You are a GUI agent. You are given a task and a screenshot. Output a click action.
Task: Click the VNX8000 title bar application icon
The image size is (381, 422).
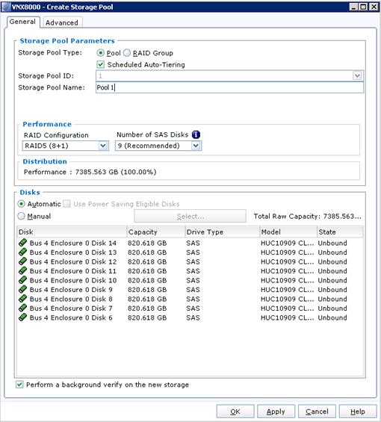(x=6, y=7)
